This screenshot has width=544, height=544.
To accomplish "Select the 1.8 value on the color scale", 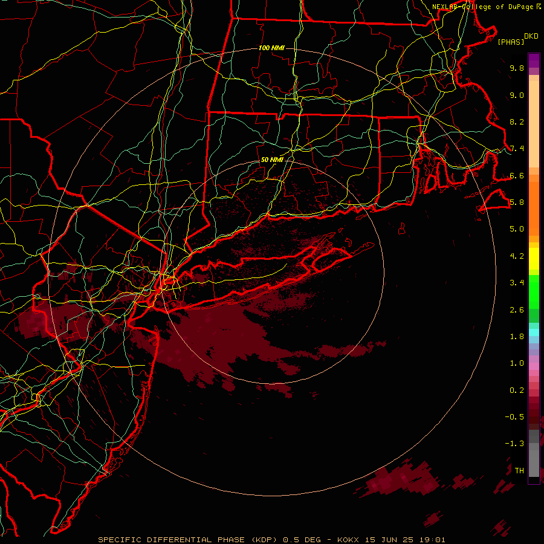I will 517,337.
